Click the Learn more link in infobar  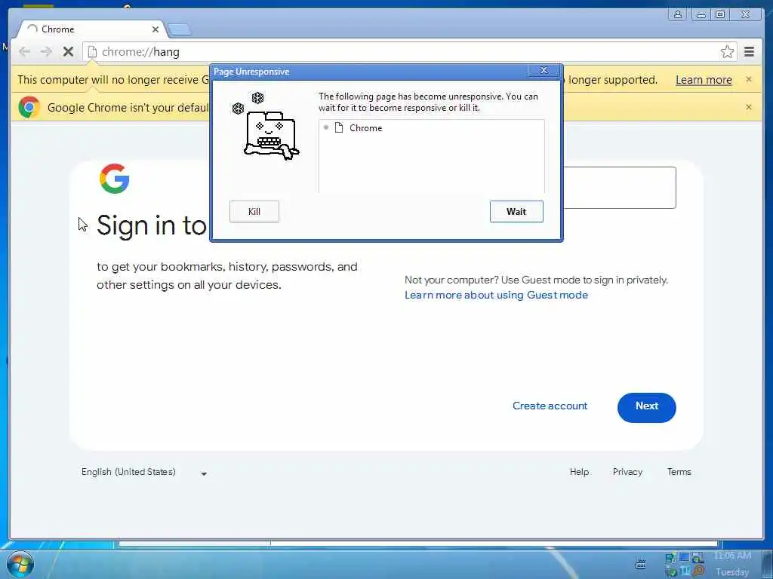click(704, 80)
